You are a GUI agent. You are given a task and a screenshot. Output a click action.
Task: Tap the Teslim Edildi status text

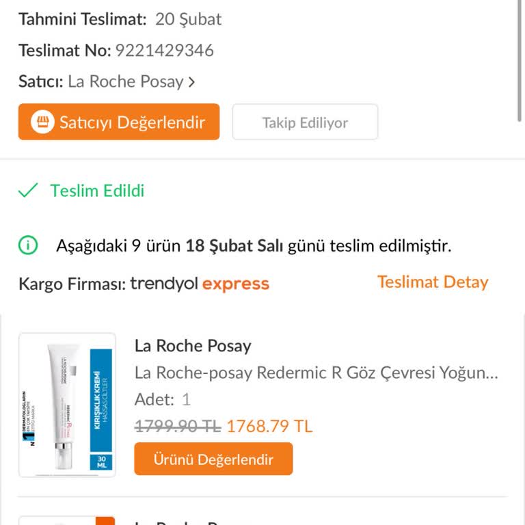[x=97, y=191]
